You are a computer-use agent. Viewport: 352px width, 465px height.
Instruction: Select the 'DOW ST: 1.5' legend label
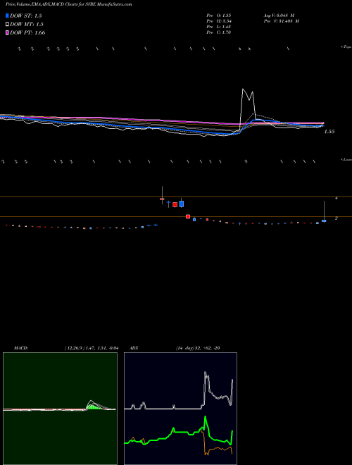click(26, 16)
